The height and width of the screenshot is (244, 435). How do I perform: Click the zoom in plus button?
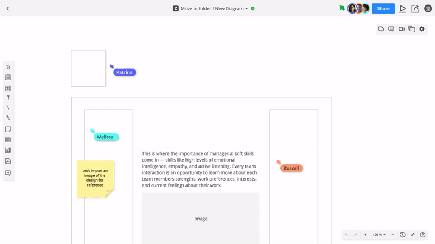(365, 235)
